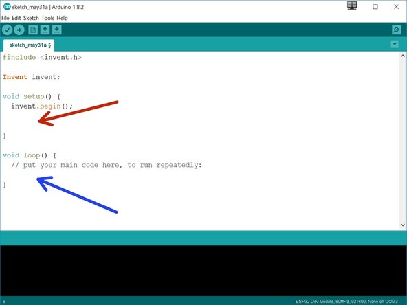The image size is (407, 305).
Task: Click the dual-monitor icon in title bar
Action: 352,5
